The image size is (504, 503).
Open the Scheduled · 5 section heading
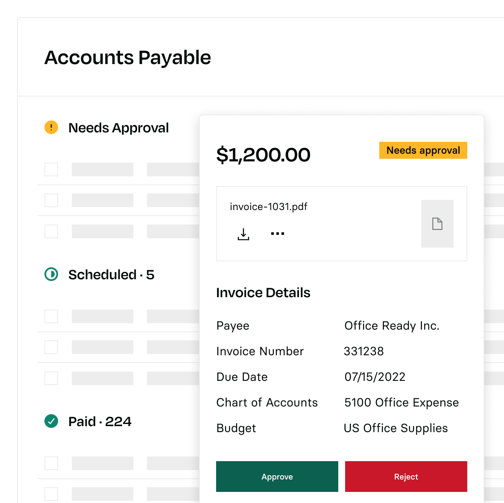(x=111, y=275)
